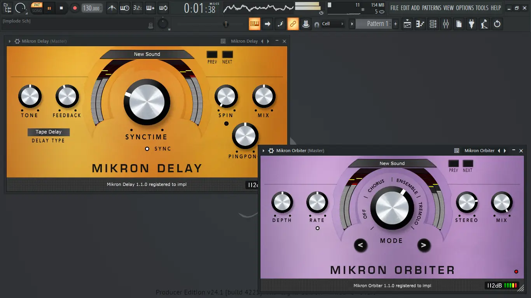Open the ADD menu

click(x=416, y=8)
